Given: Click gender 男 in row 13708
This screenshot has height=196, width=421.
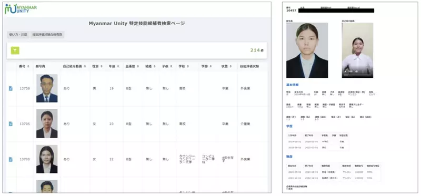Looking at the screenshot, I should [94, 88].
